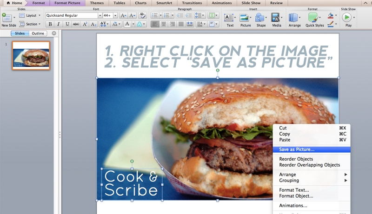Switch pane to Slides view

(x=20, y=33)
